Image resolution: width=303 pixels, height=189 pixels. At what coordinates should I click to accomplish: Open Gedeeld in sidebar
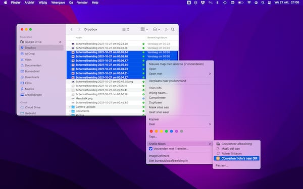30,113
